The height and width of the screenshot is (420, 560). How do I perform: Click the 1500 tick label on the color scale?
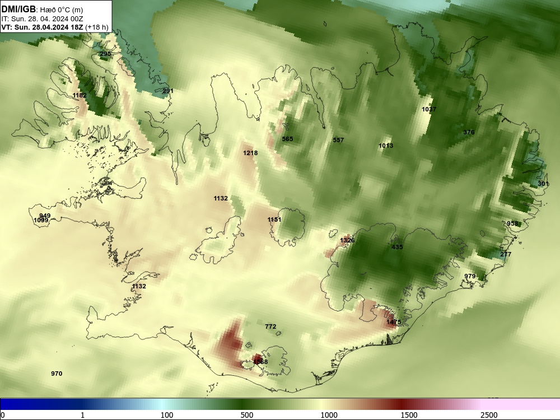(x=409, y=414)
